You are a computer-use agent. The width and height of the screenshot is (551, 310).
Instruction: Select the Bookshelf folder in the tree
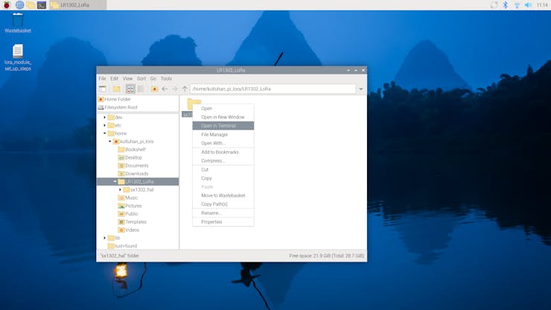(x=132, y=150)
